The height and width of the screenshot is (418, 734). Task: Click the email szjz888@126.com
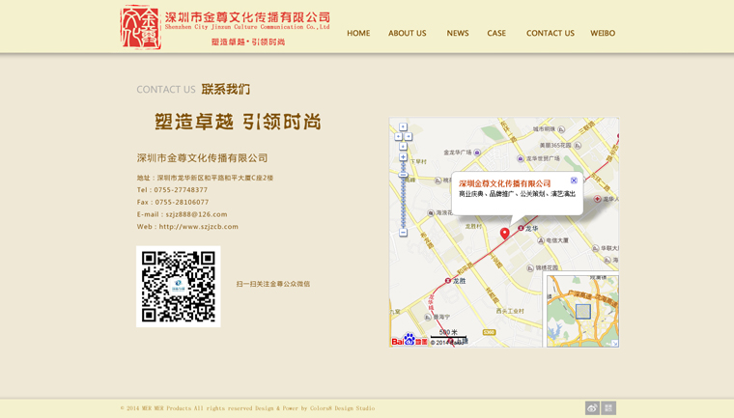[x=196, y=214]
